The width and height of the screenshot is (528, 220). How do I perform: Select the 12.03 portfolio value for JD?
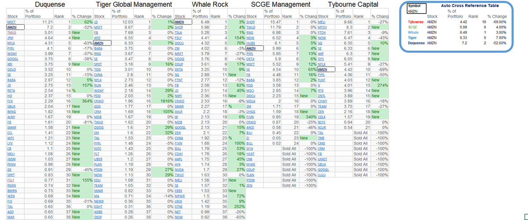pyautogui.click(x=122, y=22)
